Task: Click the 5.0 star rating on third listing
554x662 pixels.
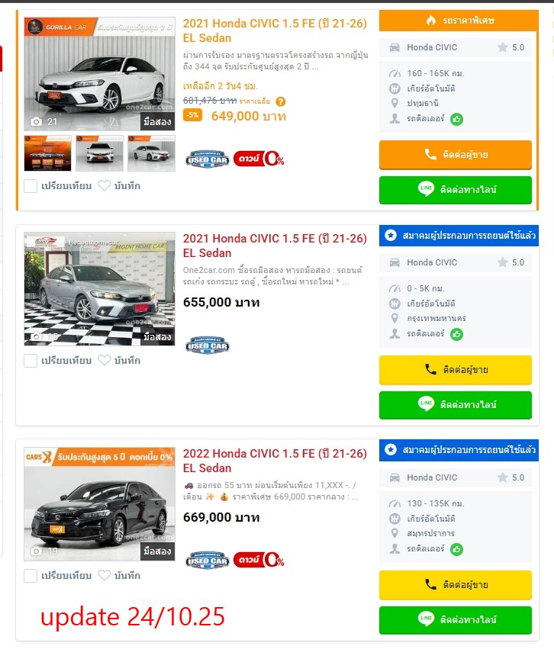Action: point(511,477)
